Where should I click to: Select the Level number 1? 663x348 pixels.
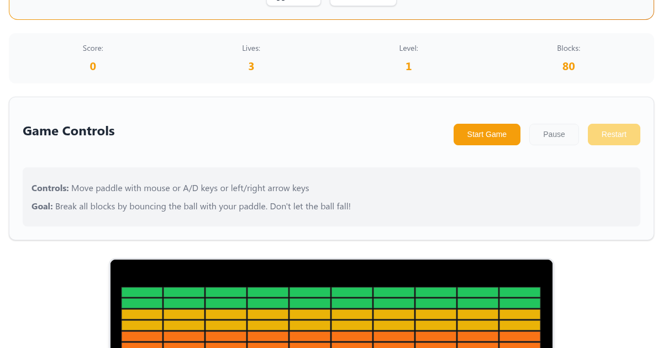[408, 66]
